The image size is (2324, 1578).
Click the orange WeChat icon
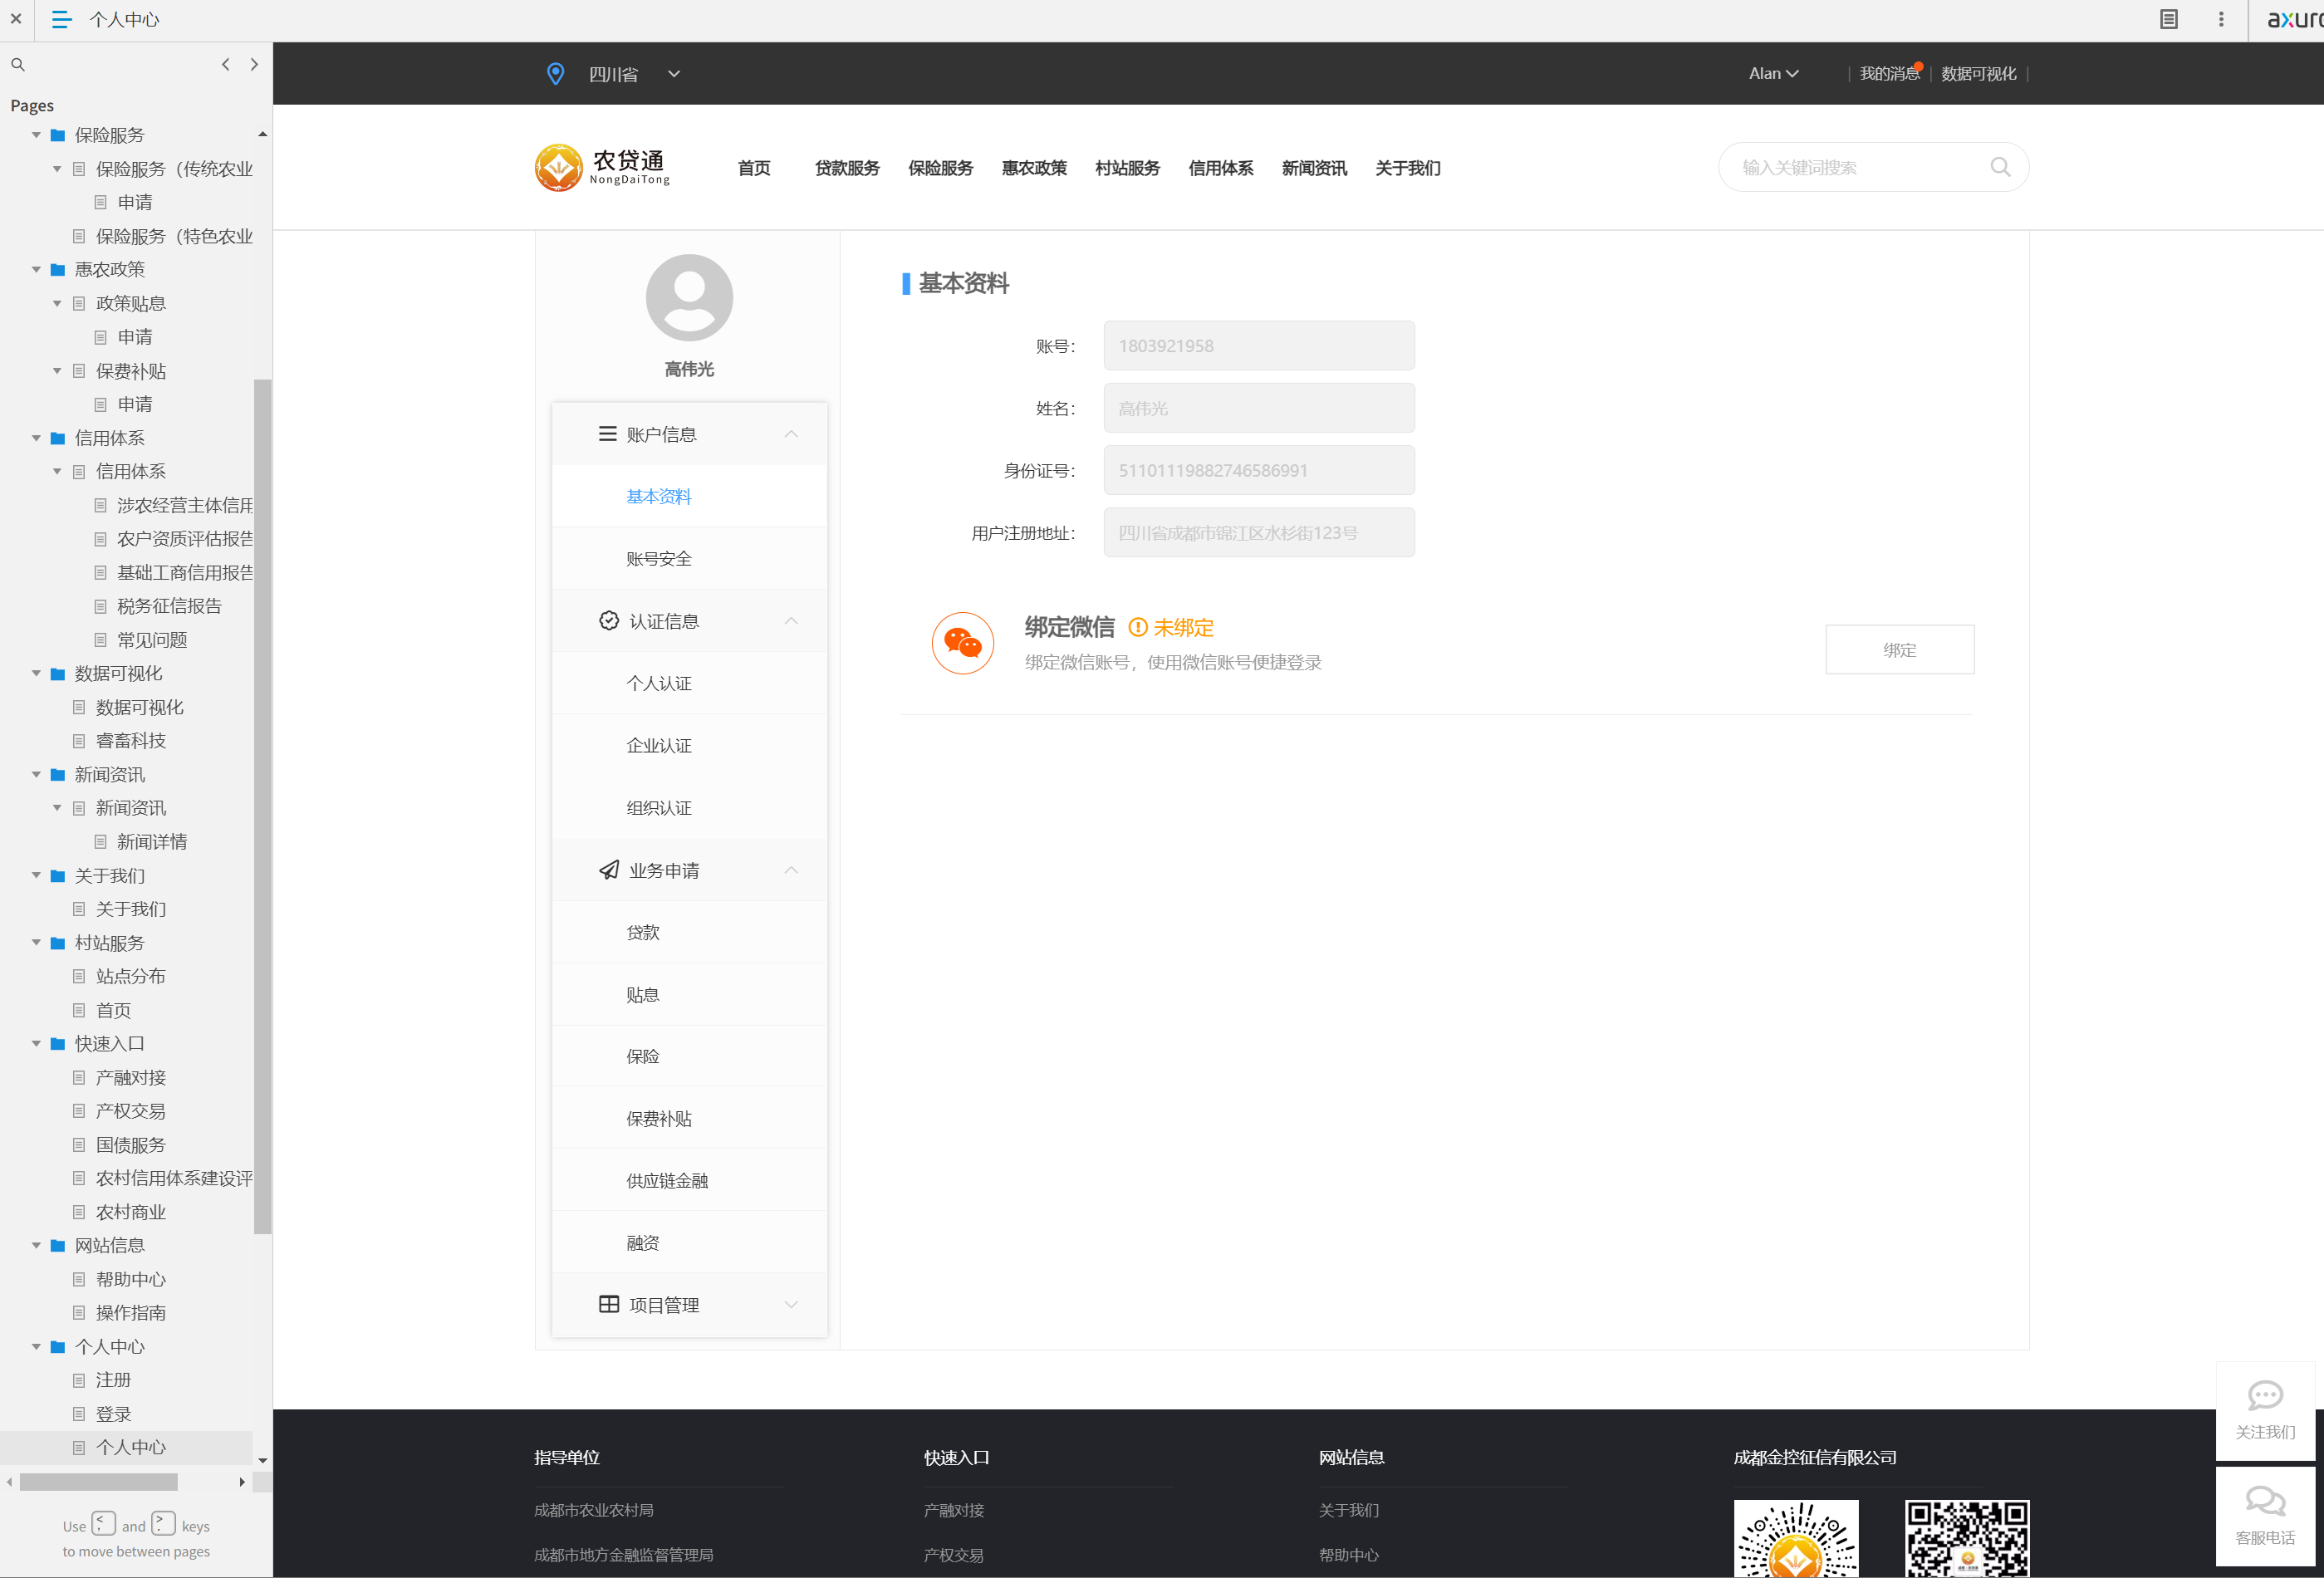point(962,643)
